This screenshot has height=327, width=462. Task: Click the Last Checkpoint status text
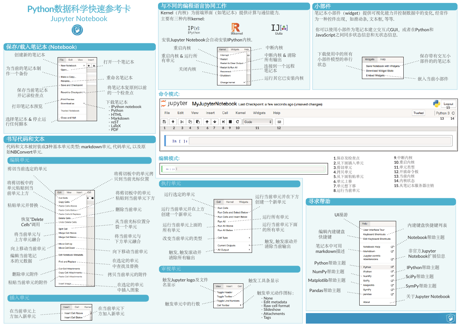pos(280,104)
